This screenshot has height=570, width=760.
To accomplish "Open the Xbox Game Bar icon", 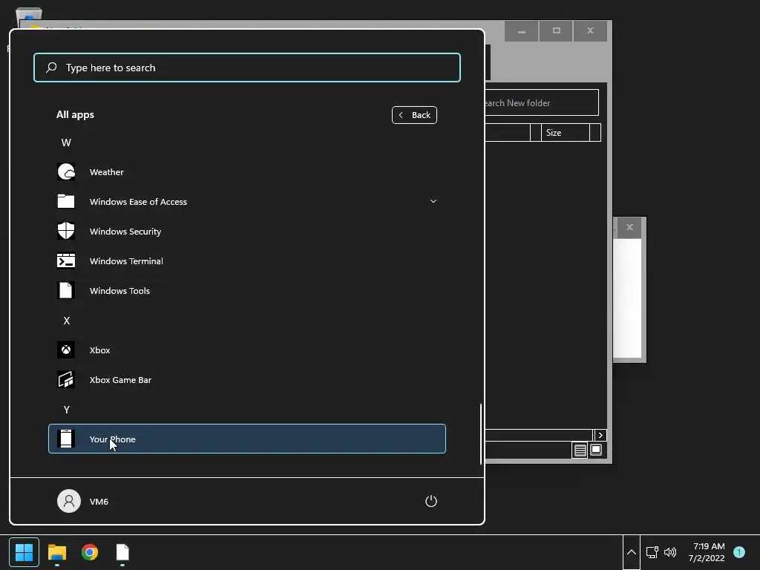I will [x=66, y=379].
